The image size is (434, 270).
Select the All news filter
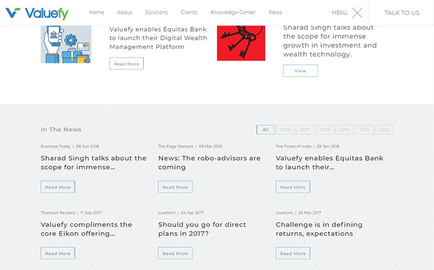coord(265,130)
